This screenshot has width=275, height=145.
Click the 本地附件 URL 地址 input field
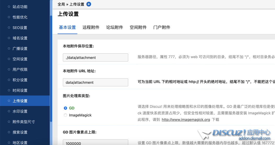(95, 82)
